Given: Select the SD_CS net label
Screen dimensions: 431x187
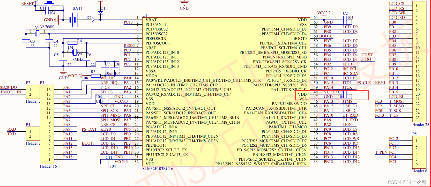Looking at the screenshot, I should point(107,92).
